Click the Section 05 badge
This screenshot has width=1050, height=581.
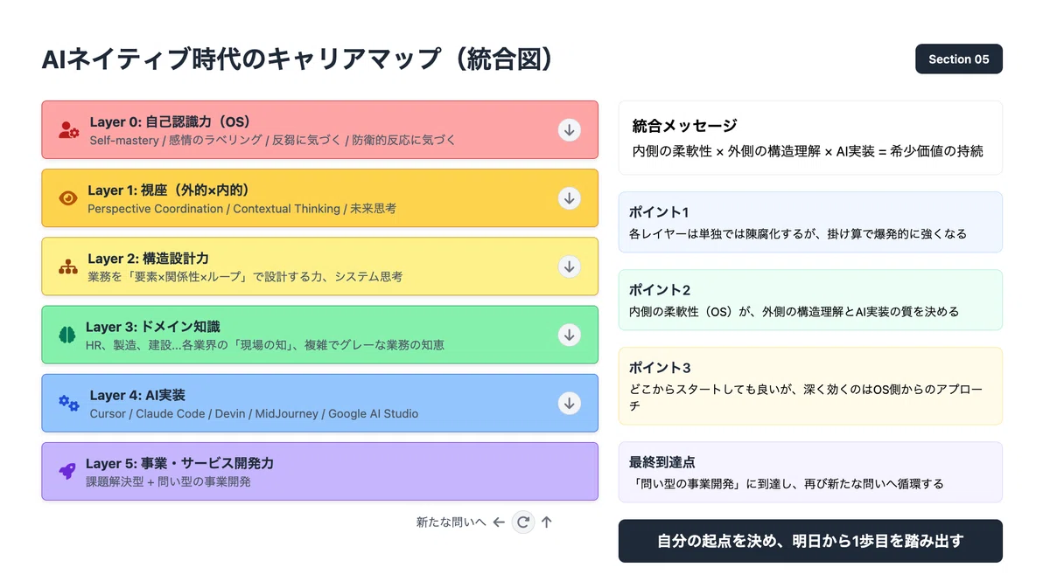(x=959, y=59)
